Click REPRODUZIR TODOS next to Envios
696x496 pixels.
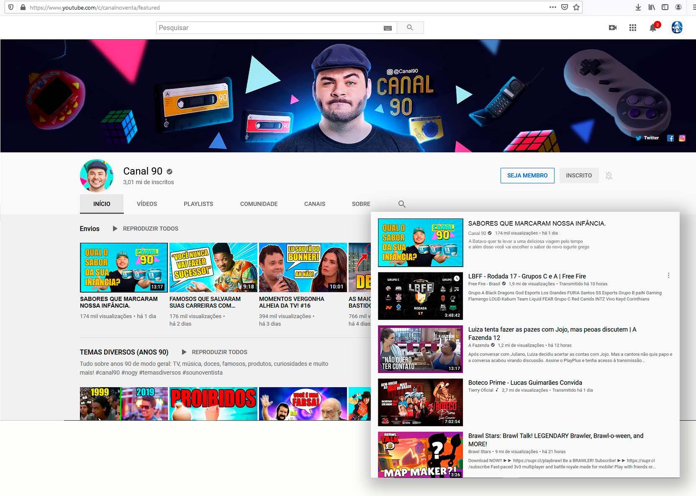tap(151, 229)
